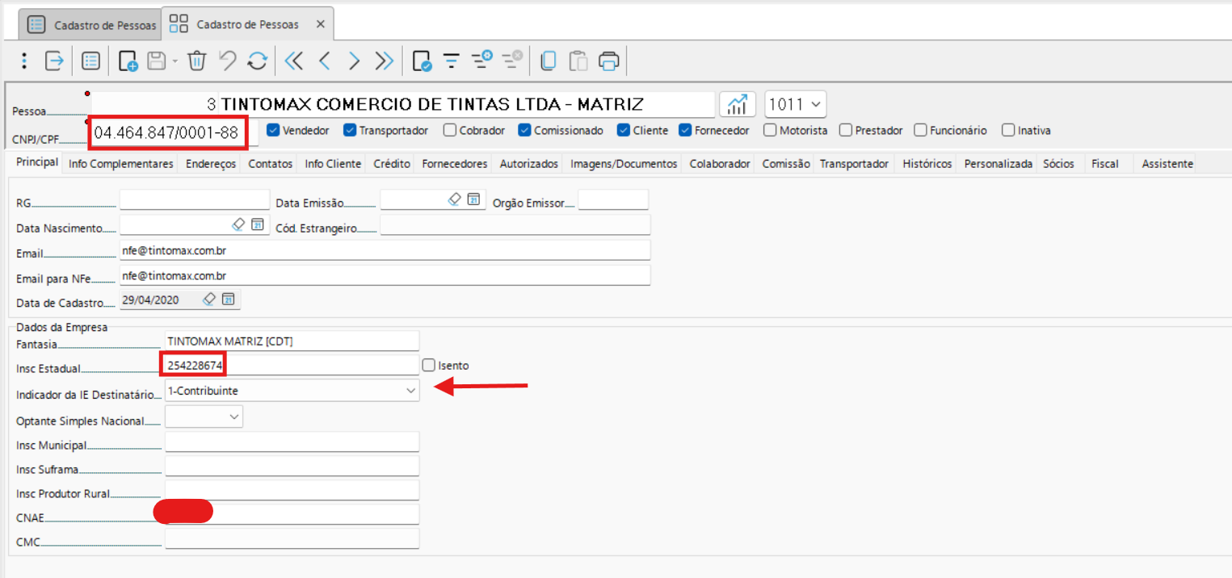Uncheck the Vendedor checkbox
The height and width of the screenshot is (578, 1232).
[x=273, y=130]
